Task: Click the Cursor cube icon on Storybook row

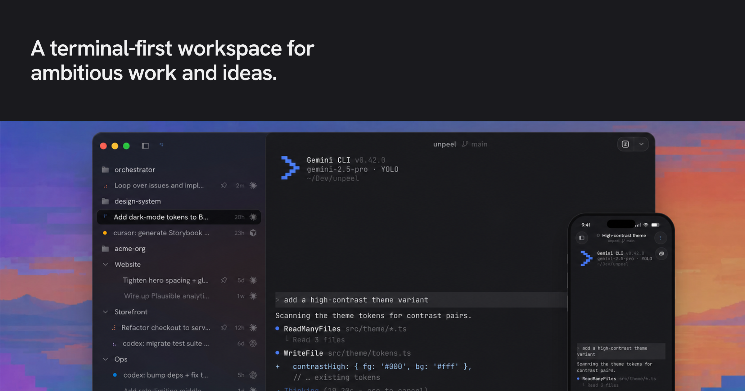Action: (253, 233)
